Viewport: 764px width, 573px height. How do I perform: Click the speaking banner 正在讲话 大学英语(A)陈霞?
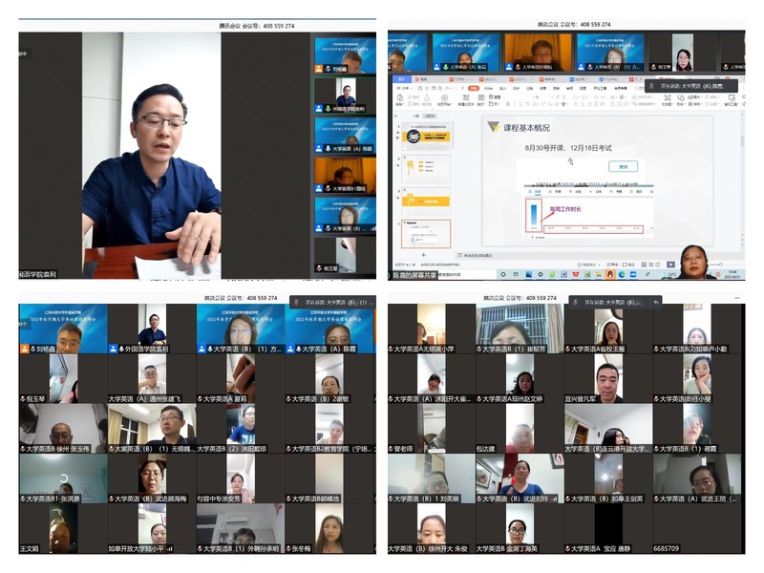690,86
